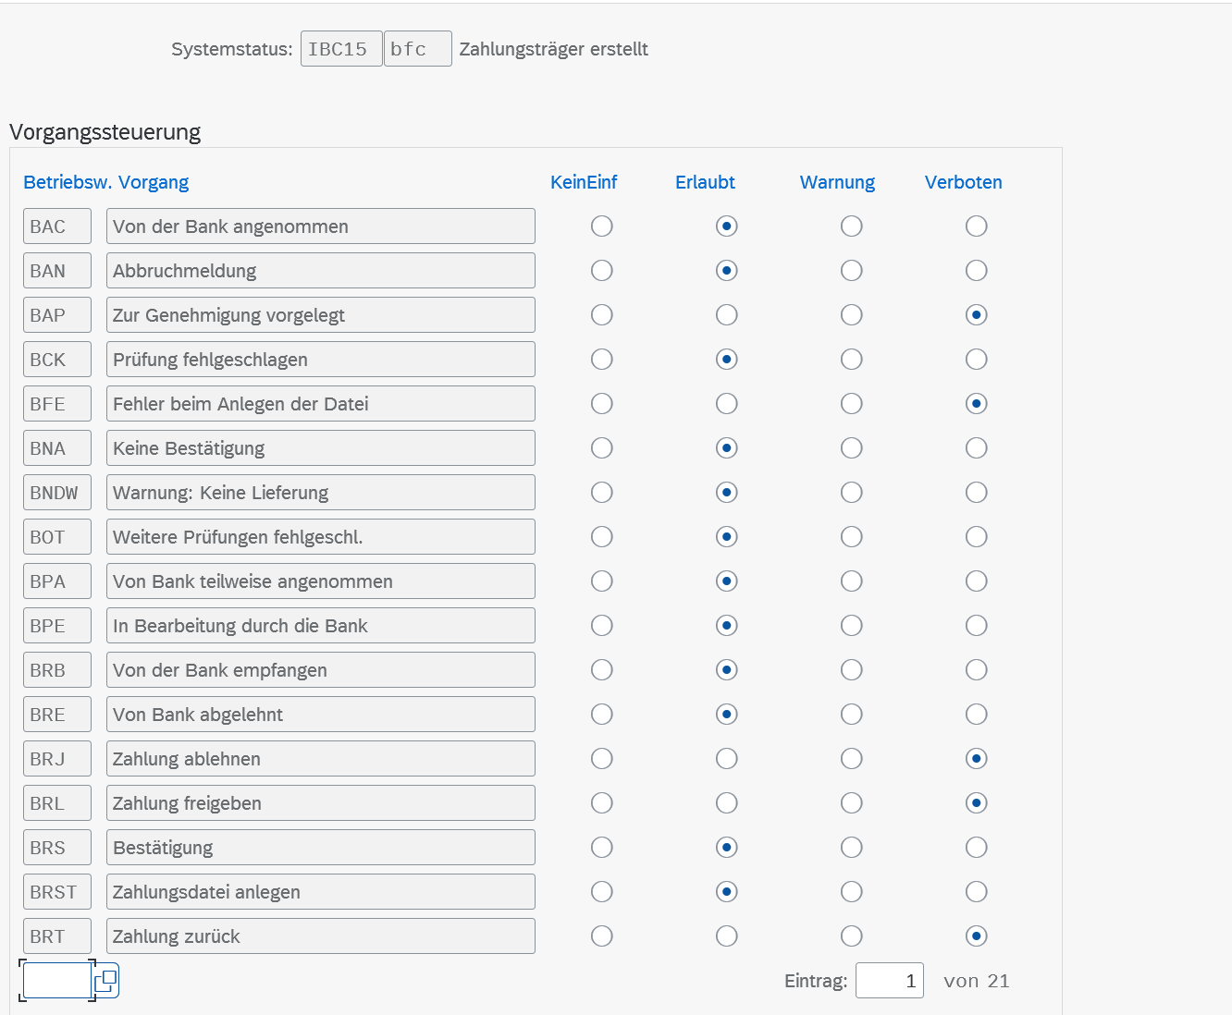Choose Verboten for Zahlungsdatei anlegen
Viewport: 1232px width, 1015px height.
coord(976,892)
